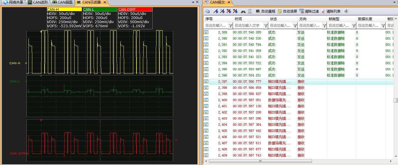This screenshot has width=398, height=165.
Task: Open the 方向 column filter dropdown
Action: pyautogui.click(x=324, y=26)
